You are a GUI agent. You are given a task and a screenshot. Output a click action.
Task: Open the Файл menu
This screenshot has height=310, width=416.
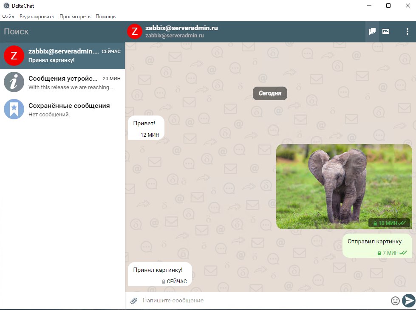[x=8, y=17]
